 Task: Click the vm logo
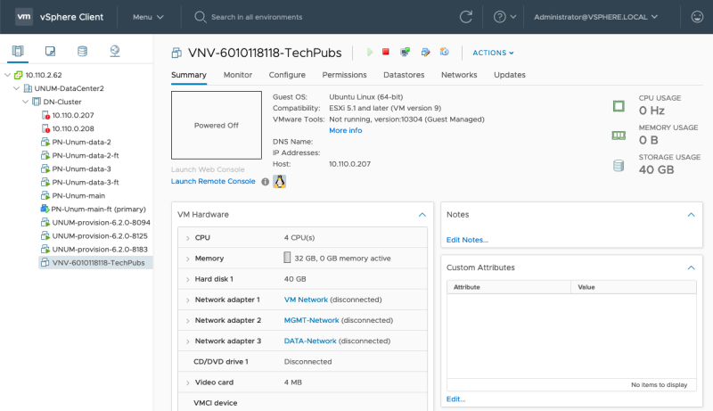coord(24,17)
